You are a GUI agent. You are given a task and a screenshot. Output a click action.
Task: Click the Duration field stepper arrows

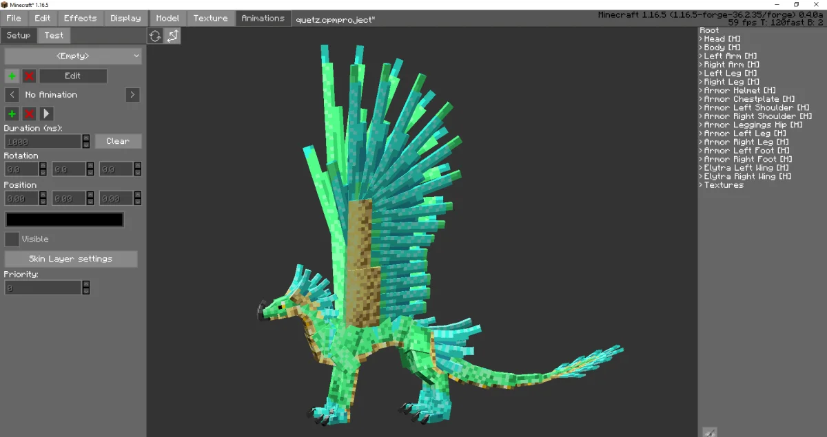tap(86, 141)
